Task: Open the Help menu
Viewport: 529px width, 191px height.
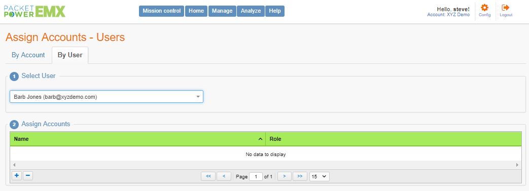Action: coord(275,11)
